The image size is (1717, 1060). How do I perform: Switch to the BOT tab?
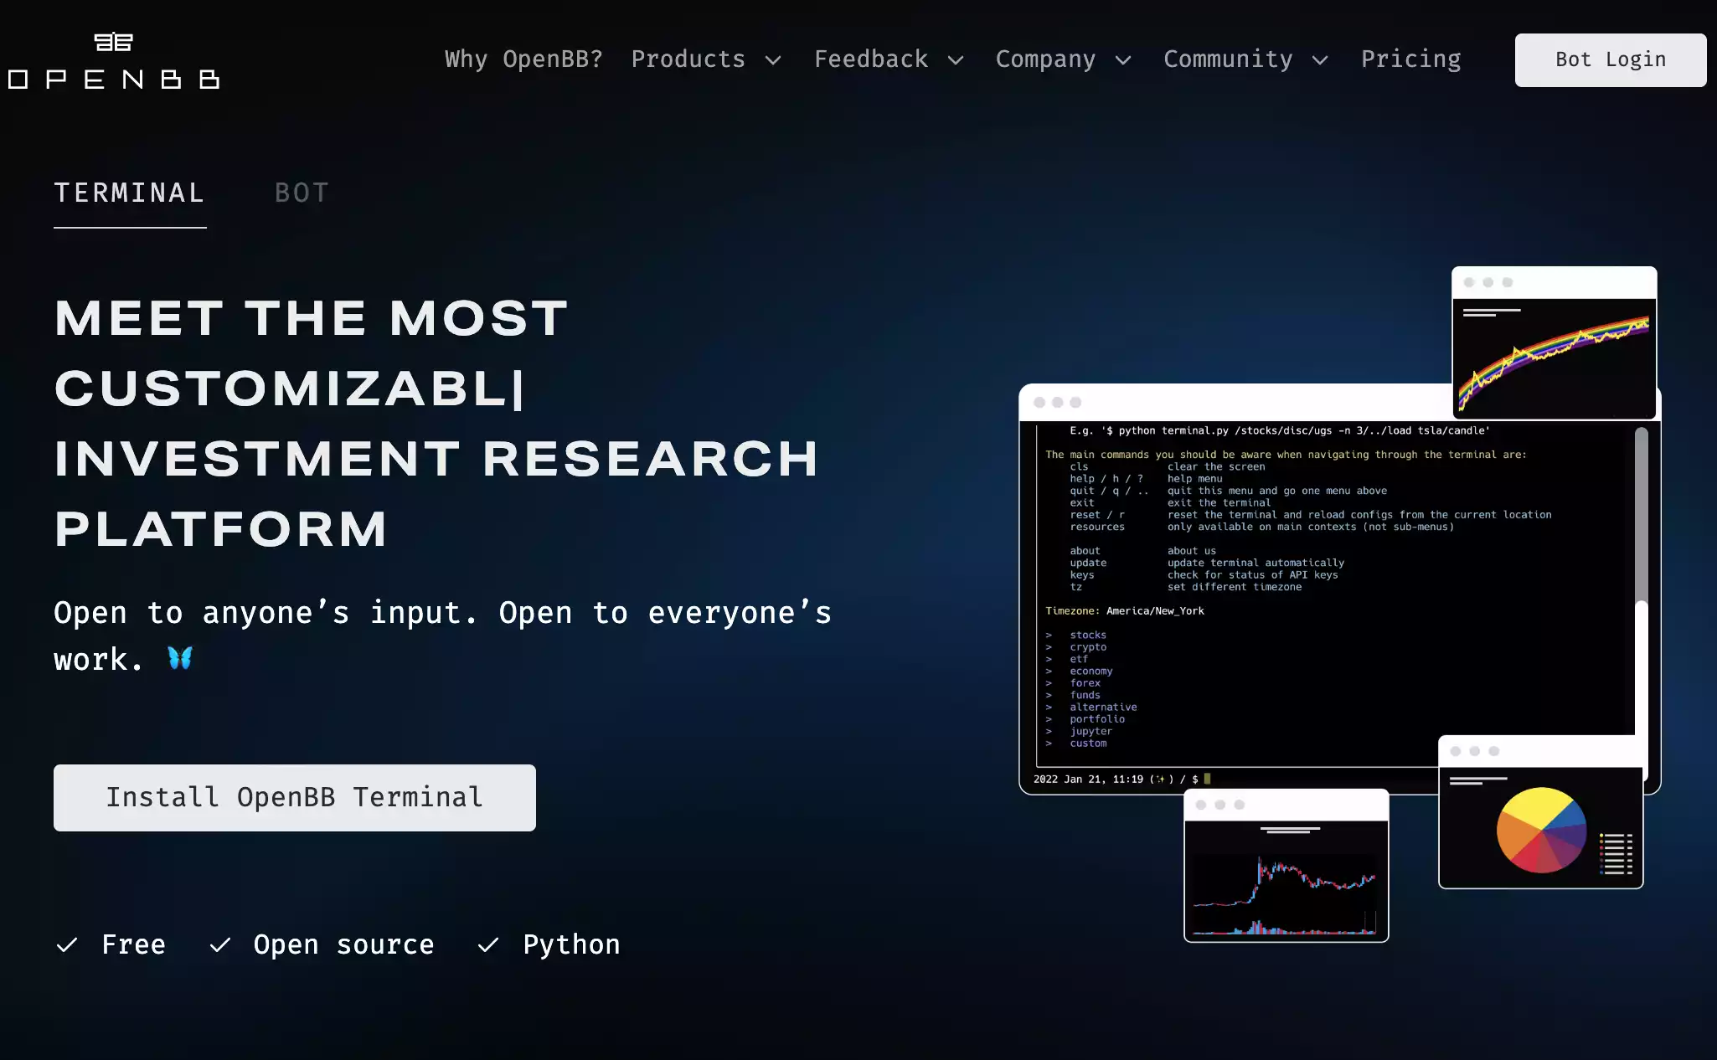[x=302, y=193]
